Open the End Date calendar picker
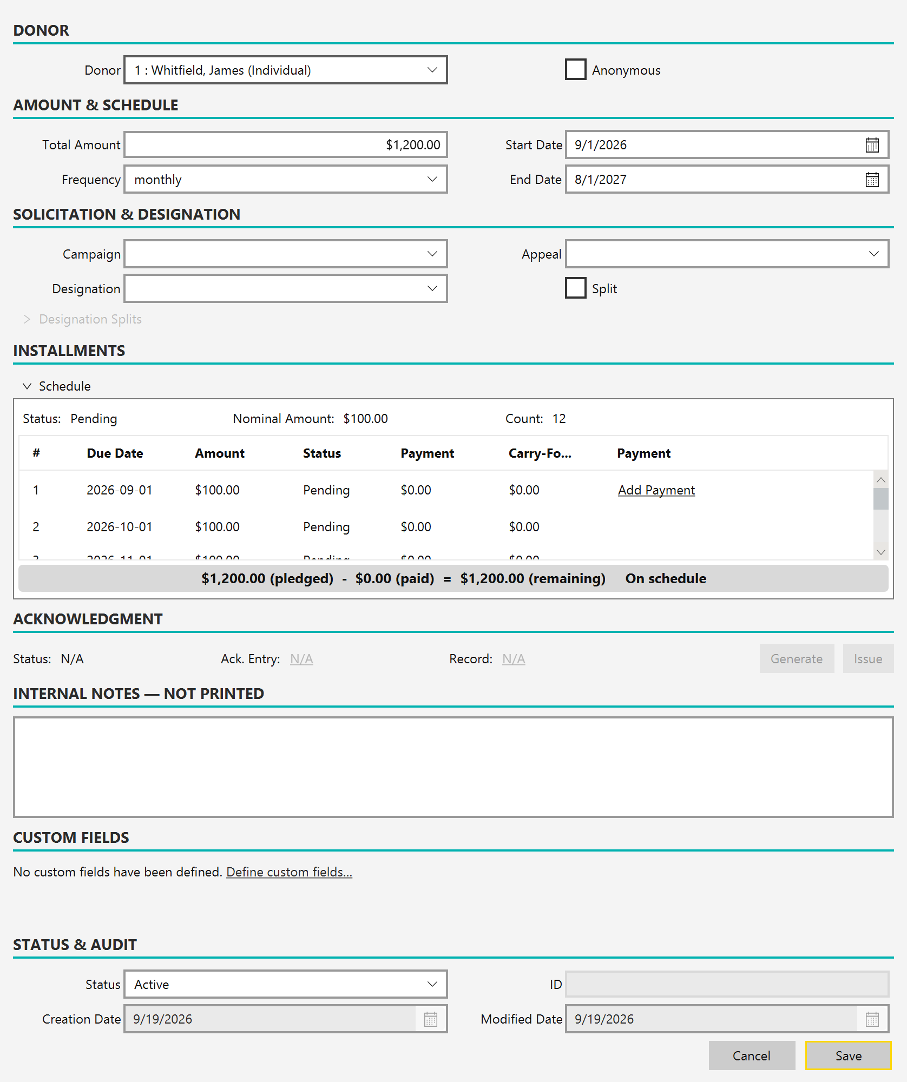This screenshot has width=907, height=1082. (x=872, y=180)
